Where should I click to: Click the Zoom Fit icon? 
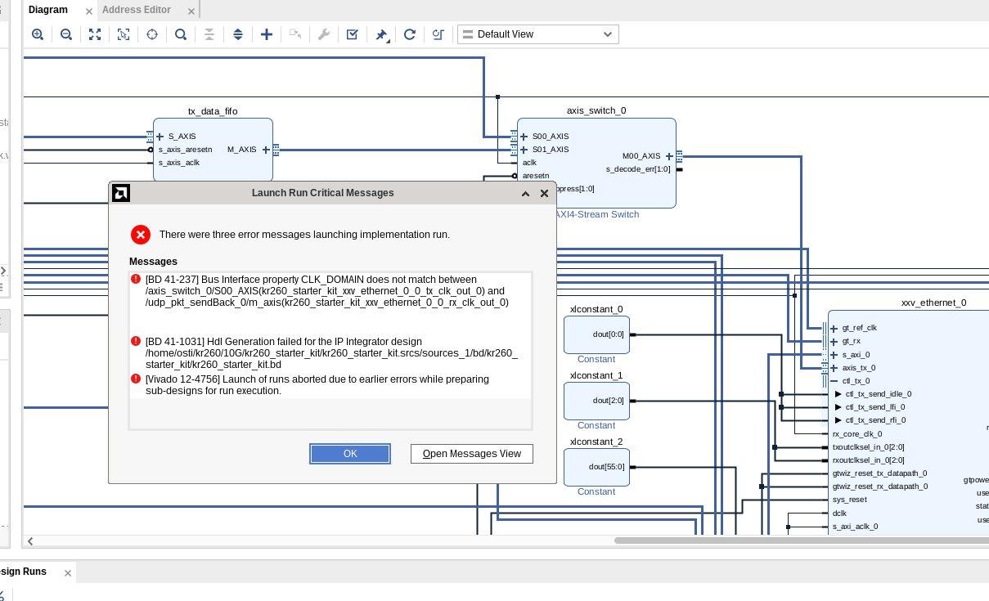pyautogui.click(x=95, y=34)
